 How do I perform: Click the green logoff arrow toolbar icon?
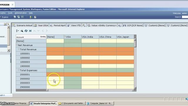click(x=31, y=17)
